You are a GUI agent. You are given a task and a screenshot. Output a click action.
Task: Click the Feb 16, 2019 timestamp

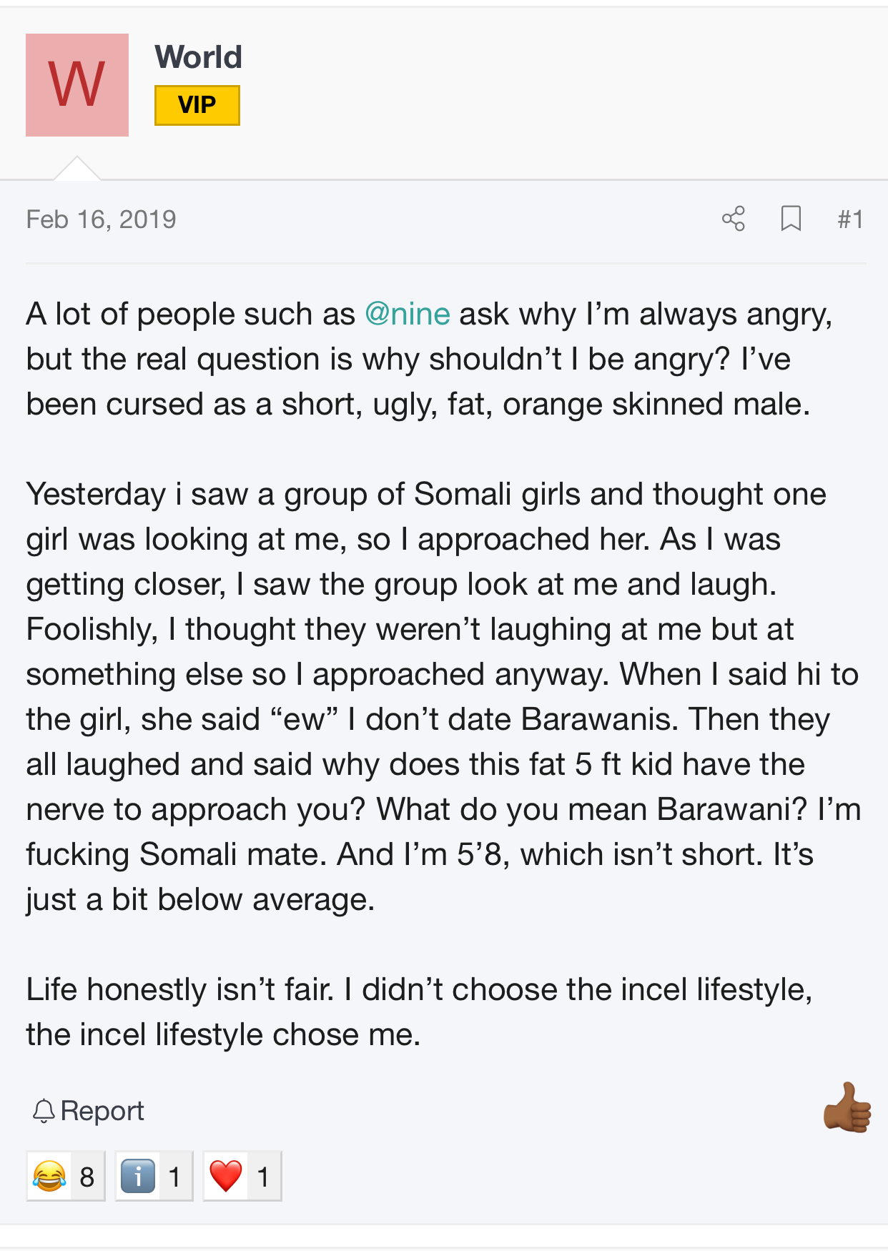pyautogui.click(x=101, y=219)
